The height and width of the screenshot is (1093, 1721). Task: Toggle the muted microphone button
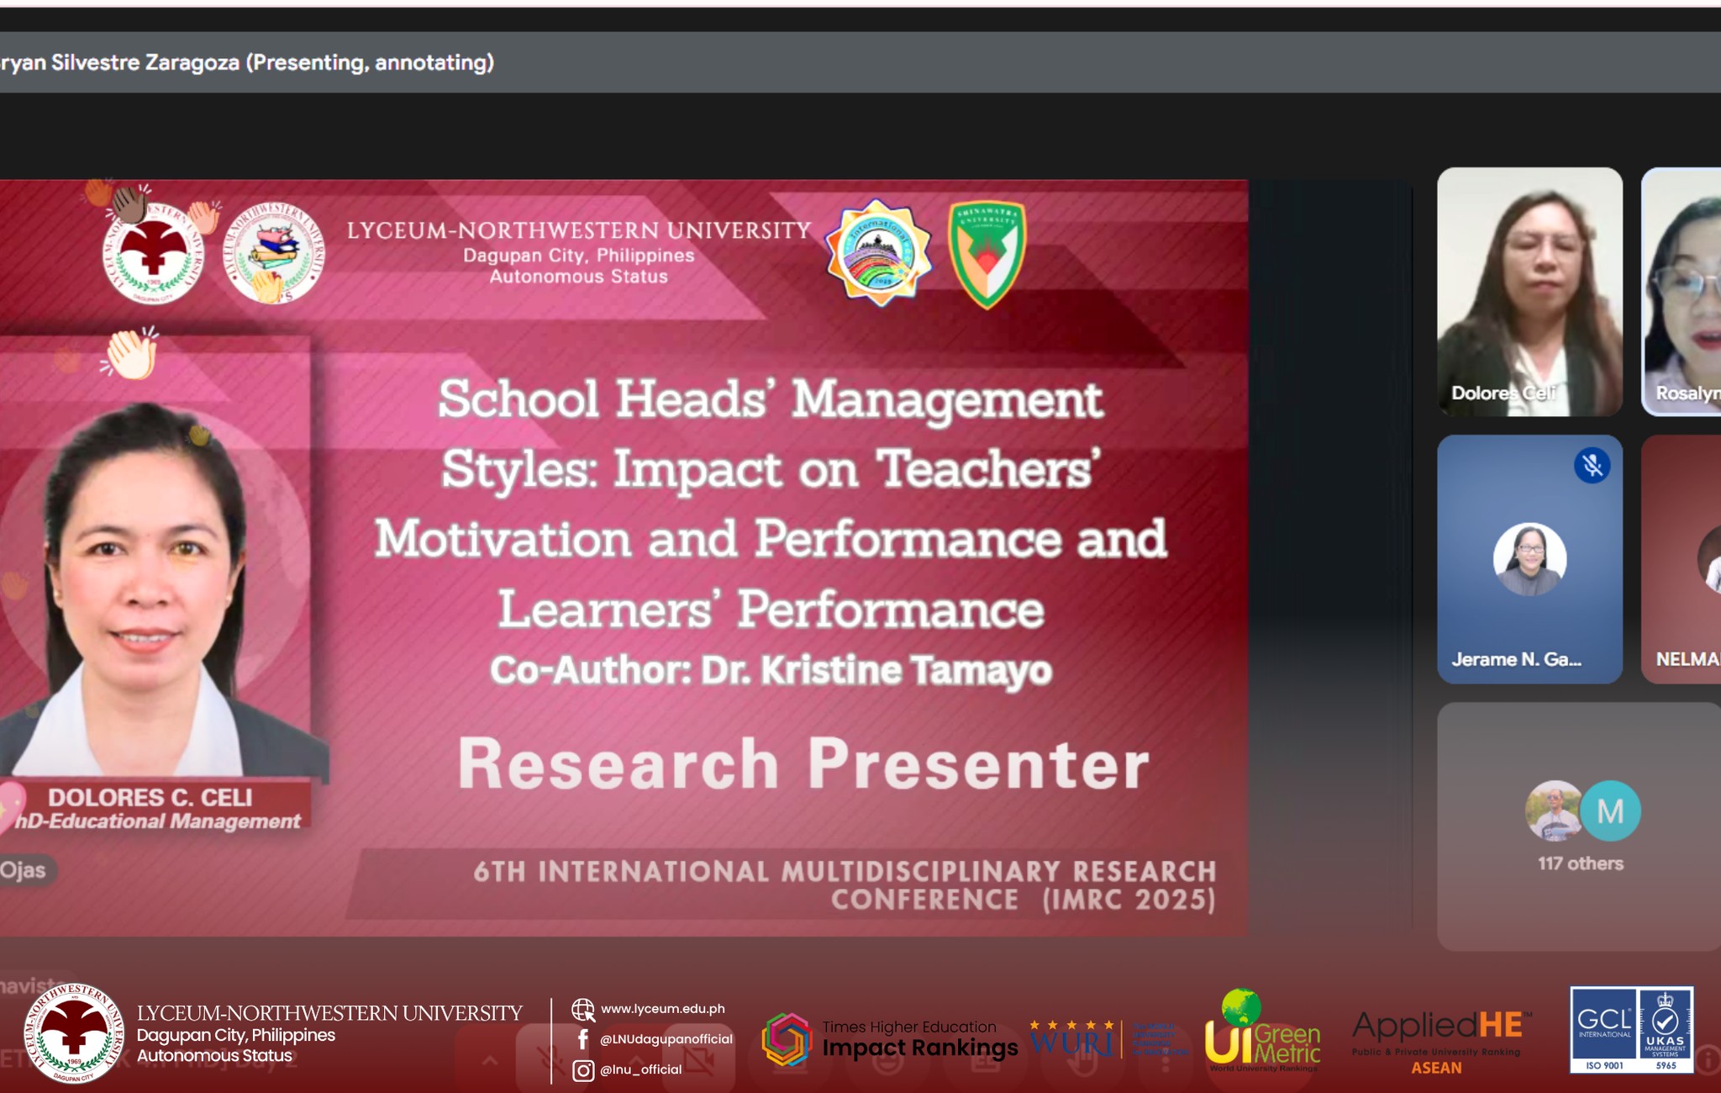tap(551, 1060)
